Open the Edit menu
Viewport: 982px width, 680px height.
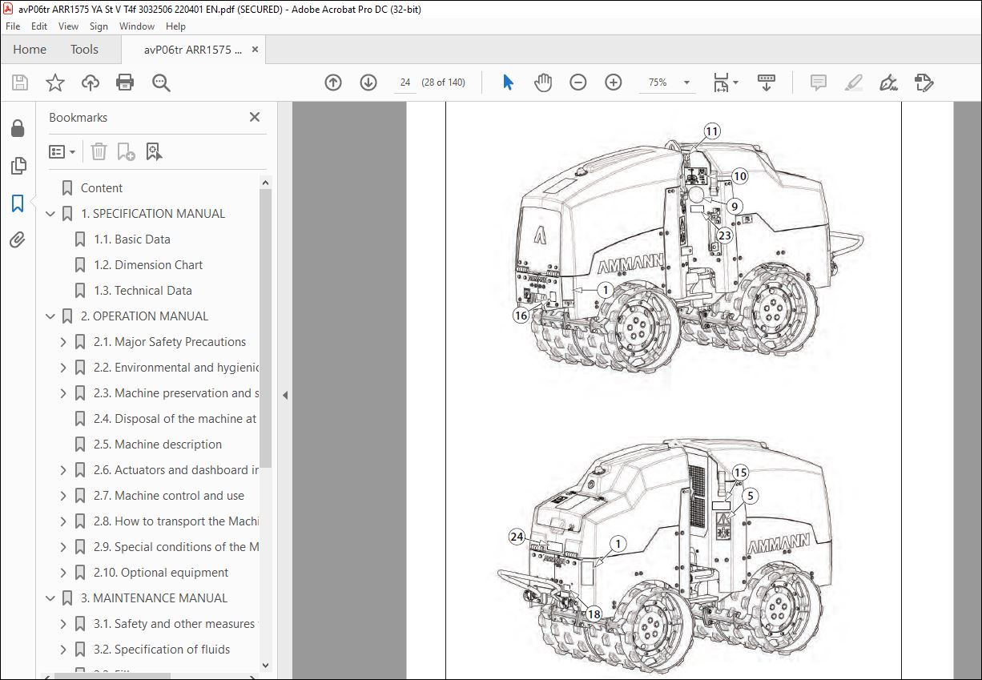[x=39, y=26]
